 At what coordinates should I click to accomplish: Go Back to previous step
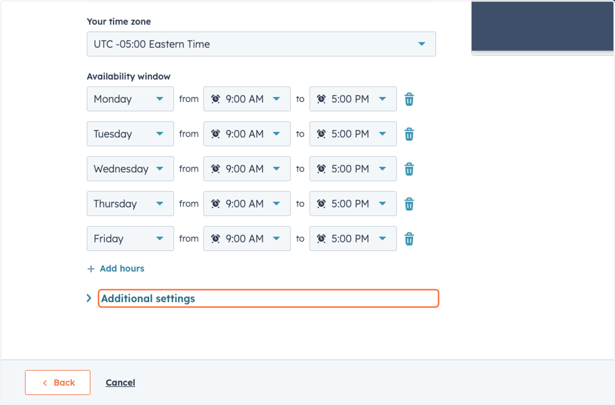(58, 382)
